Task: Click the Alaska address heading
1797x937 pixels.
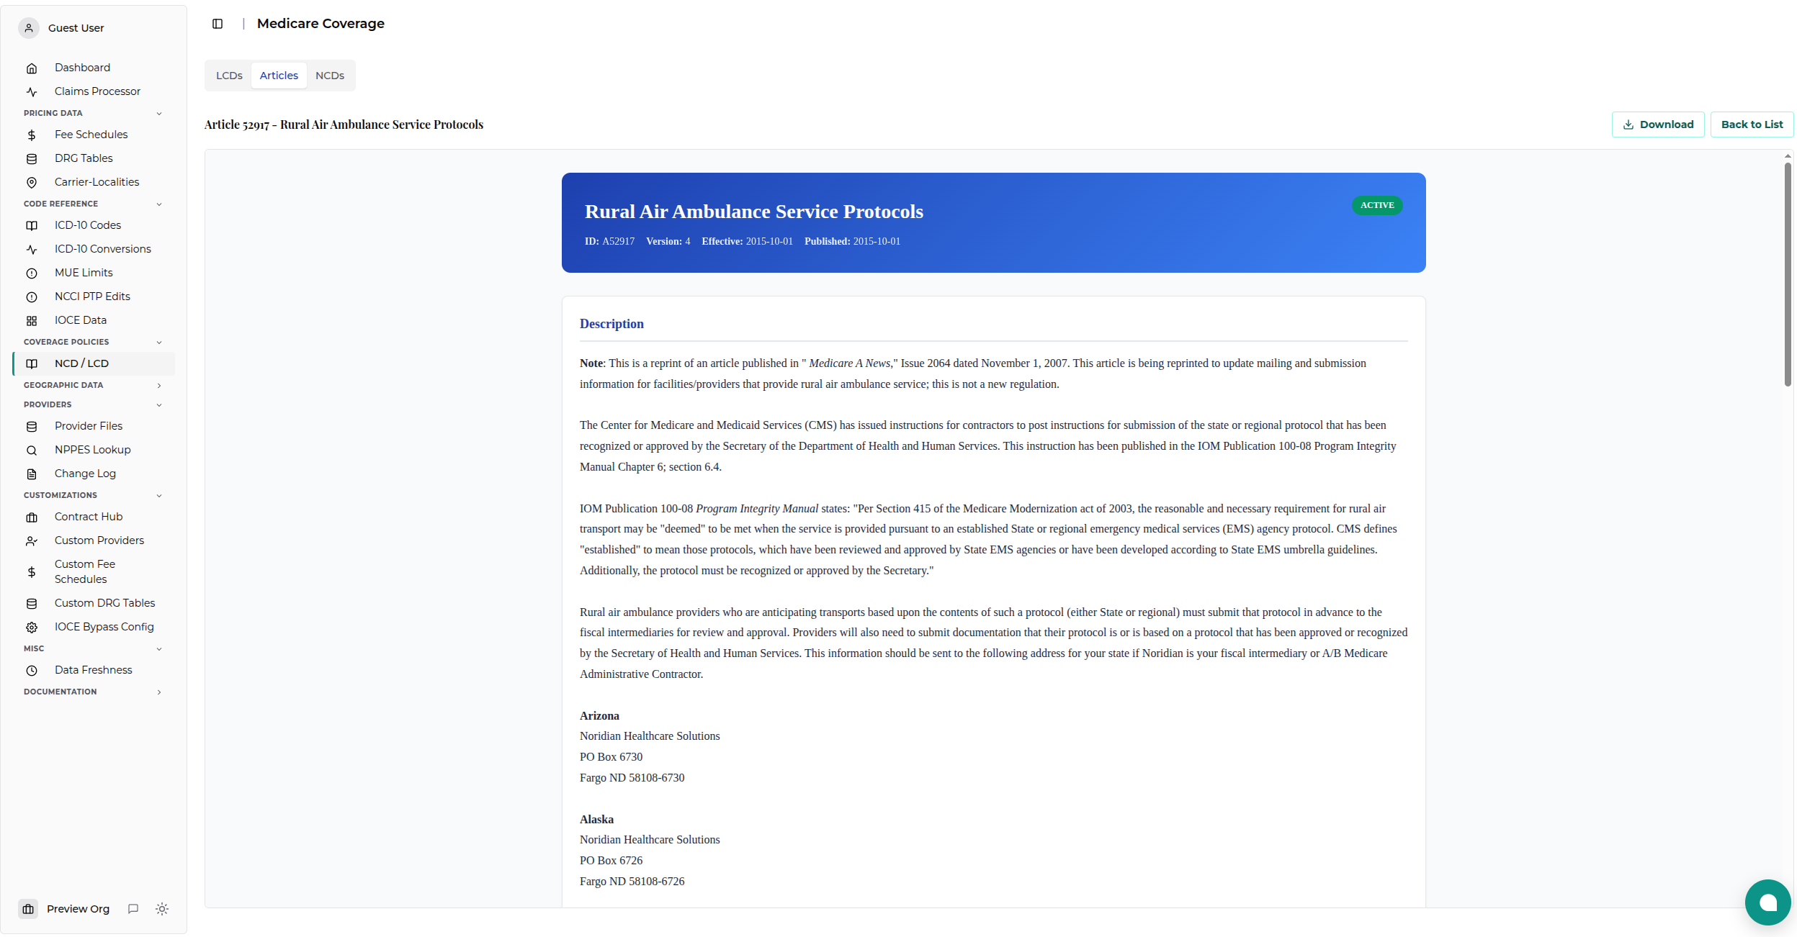Action: (x=596, y=820)
